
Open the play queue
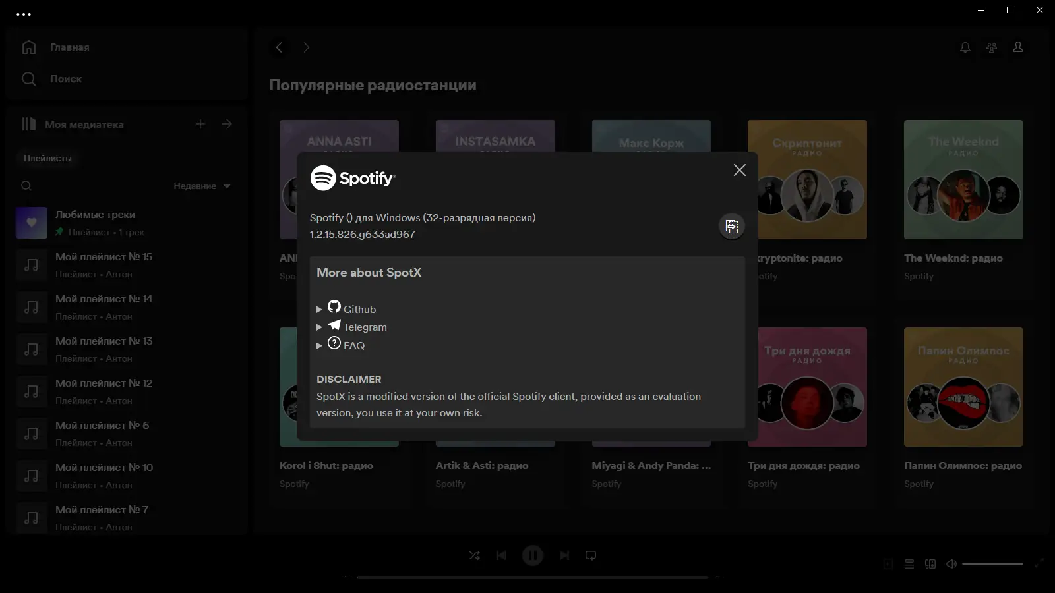(909, 564)
